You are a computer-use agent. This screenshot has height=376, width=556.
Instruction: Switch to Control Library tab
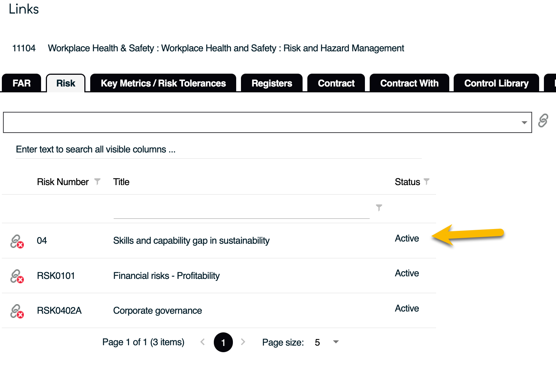(x=496, y=83)
